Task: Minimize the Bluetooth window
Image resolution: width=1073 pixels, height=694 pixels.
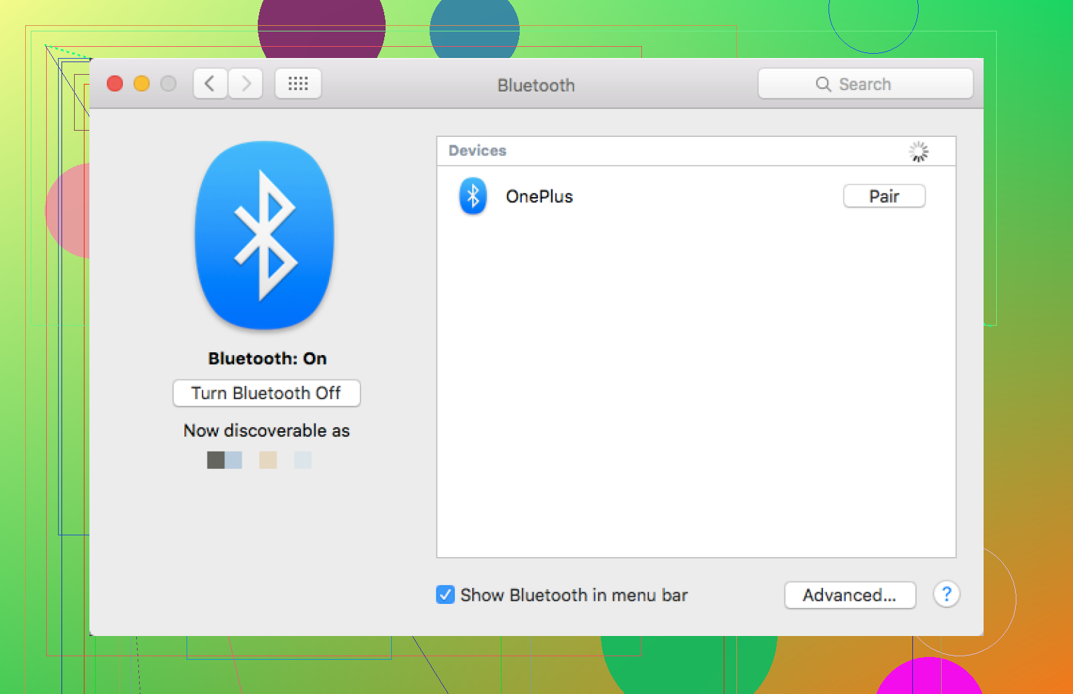Action: (142, 84)
